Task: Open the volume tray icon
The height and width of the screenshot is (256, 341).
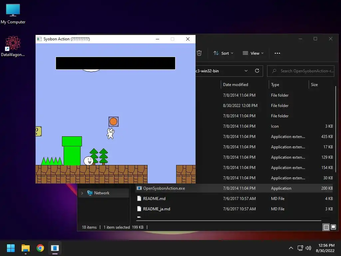Action: point(308,248)
